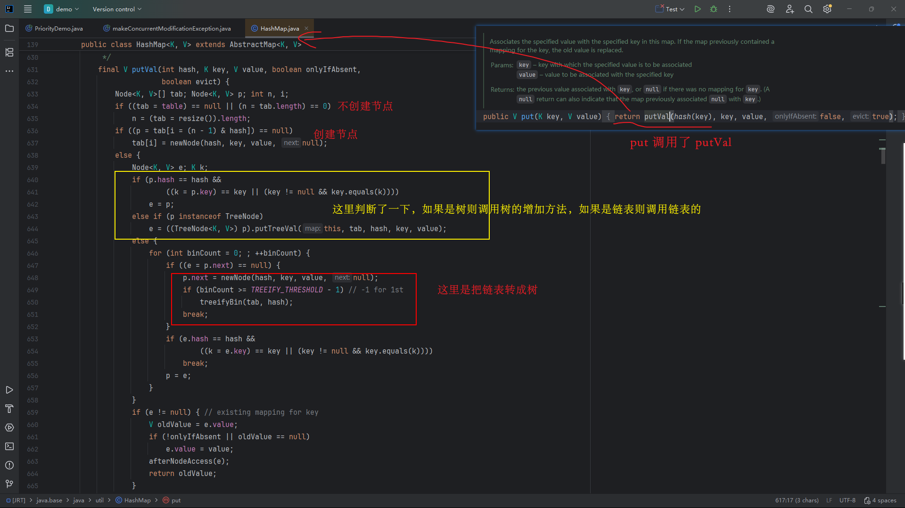The width and height of the screenshot is (905, 508).
Task: Click put method breadcrumb
Action: (x=172, y=500)
